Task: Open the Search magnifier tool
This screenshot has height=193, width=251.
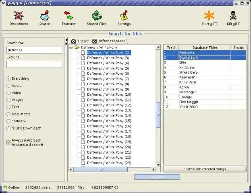Action: tap(45, 16)
